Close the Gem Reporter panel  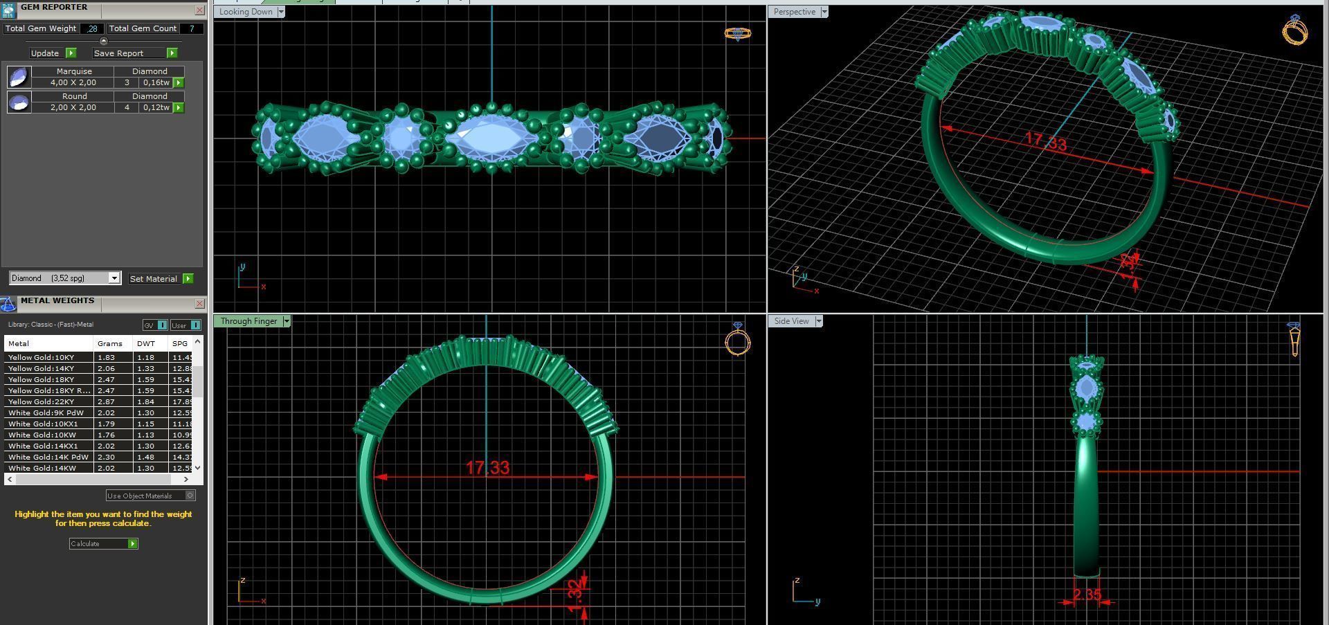199,10
